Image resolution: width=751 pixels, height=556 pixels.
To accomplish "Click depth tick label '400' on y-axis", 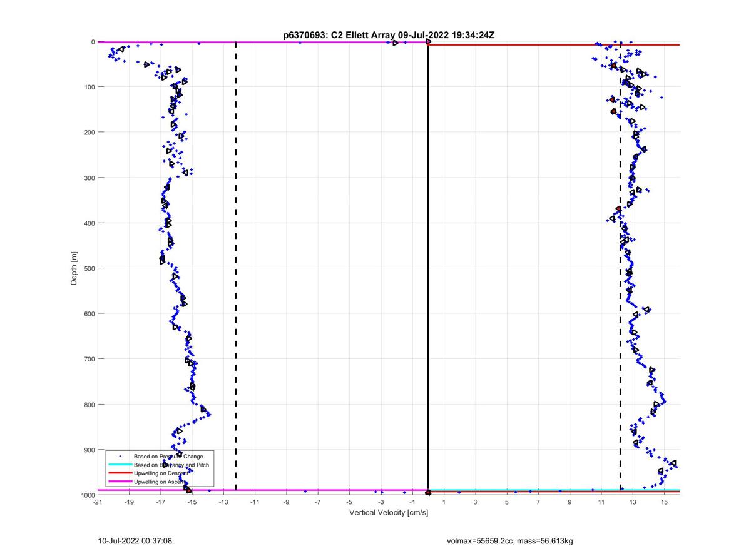I will point(89,223).
